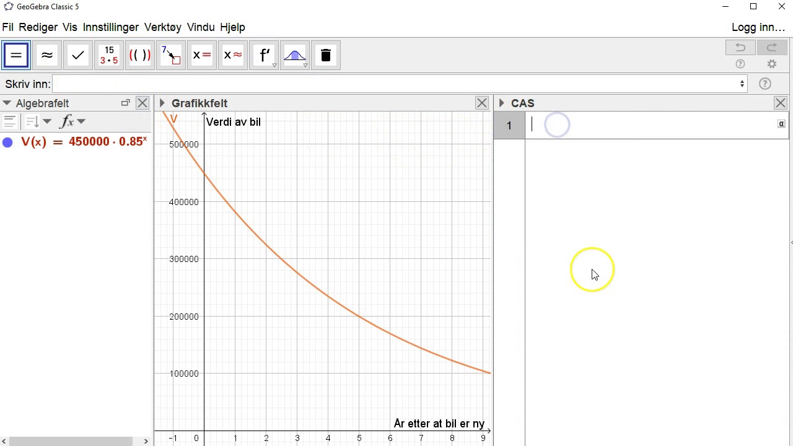Screen dimensions: 793x446
Task: Collapse the Algebrafelt style bar triangle
Action: 7,103
